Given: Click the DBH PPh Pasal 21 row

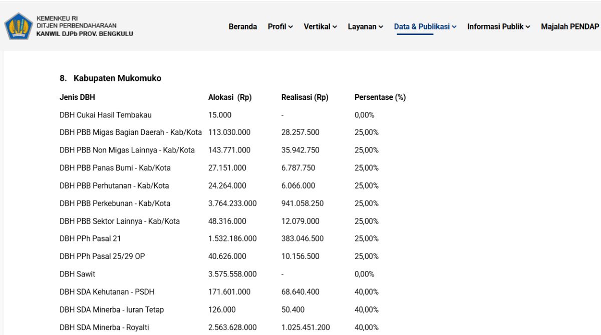Looking at the screenshot, I should tap(233, 238).
